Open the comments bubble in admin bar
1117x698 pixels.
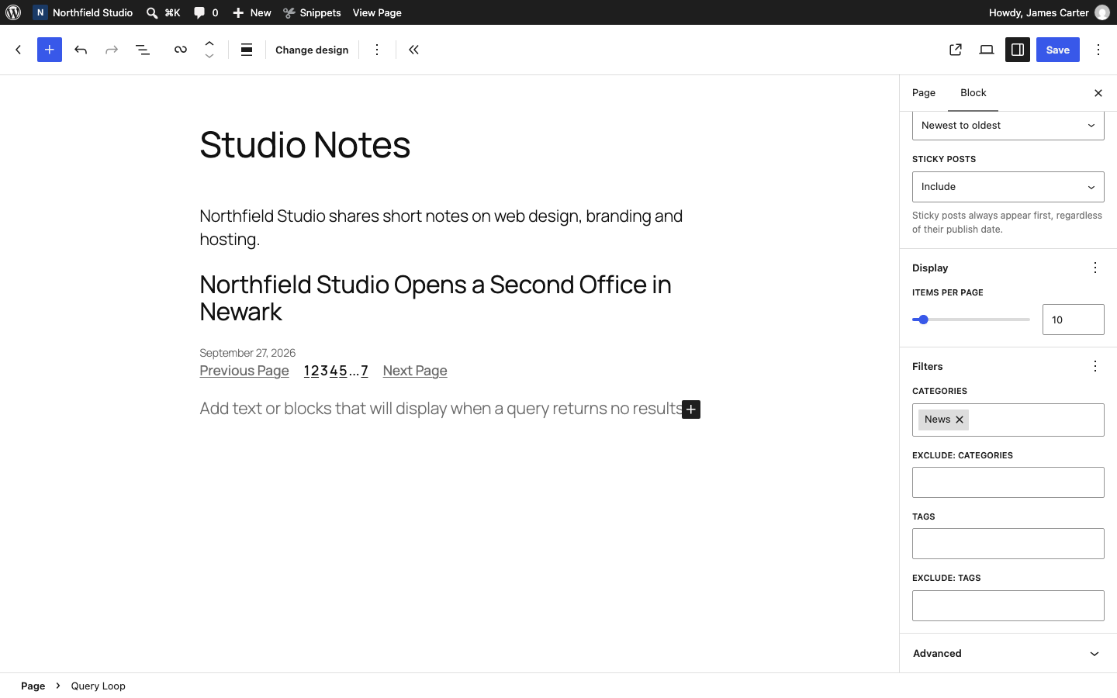[206, 12]
